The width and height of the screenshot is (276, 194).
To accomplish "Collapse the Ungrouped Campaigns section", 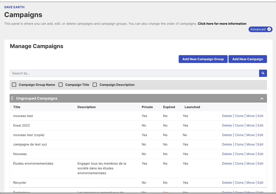I will [x=262, y=98].
